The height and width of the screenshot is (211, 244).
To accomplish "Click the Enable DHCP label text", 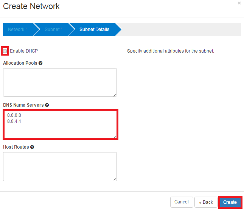I will [x=24, y=51].
